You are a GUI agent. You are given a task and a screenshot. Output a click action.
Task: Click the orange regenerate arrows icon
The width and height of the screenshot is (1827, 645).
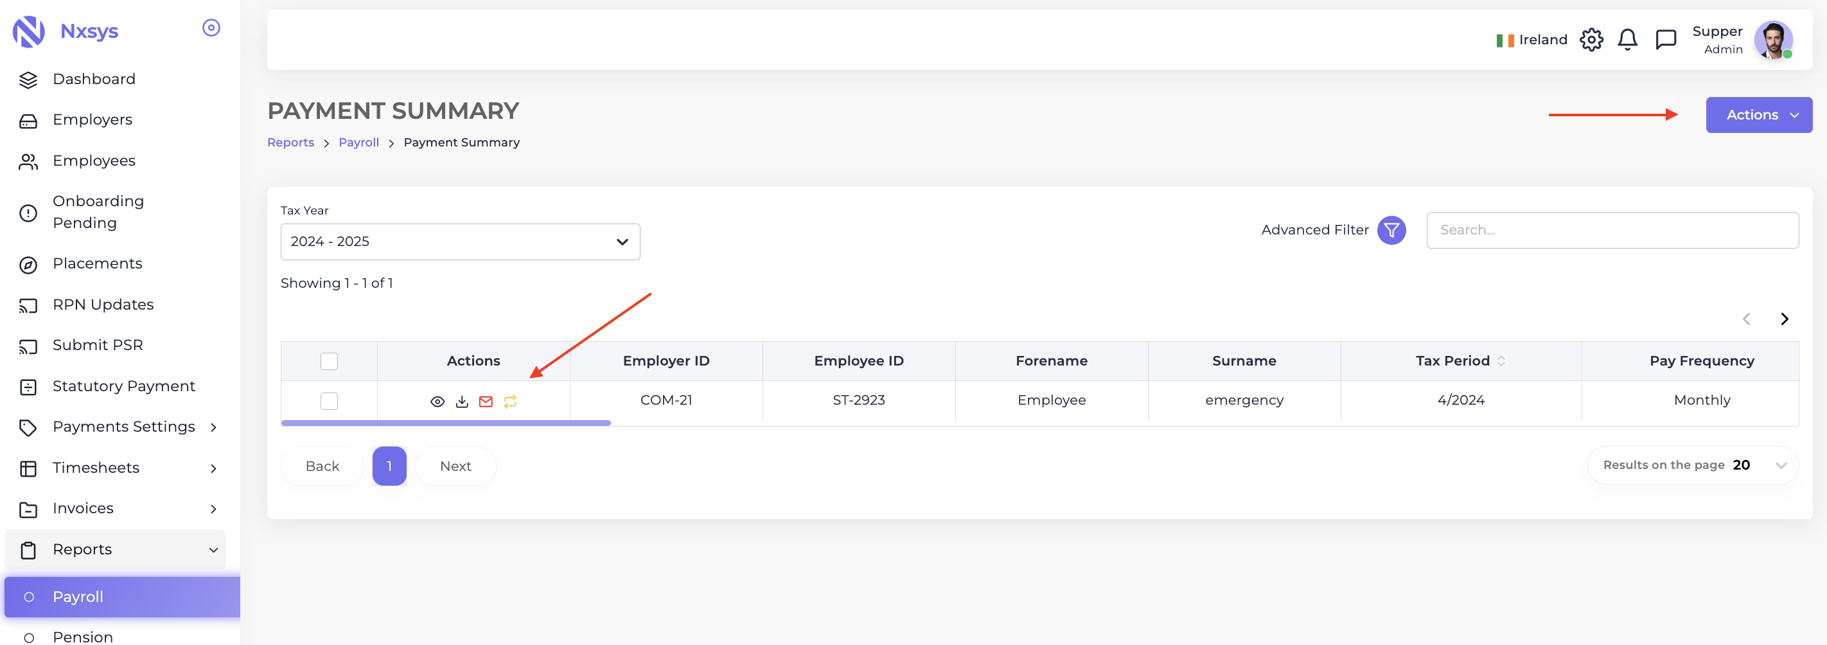click(510, 402)
